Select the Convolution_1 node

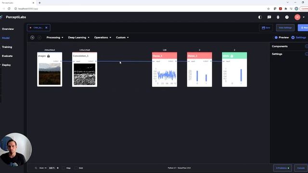tap(85, 69)
